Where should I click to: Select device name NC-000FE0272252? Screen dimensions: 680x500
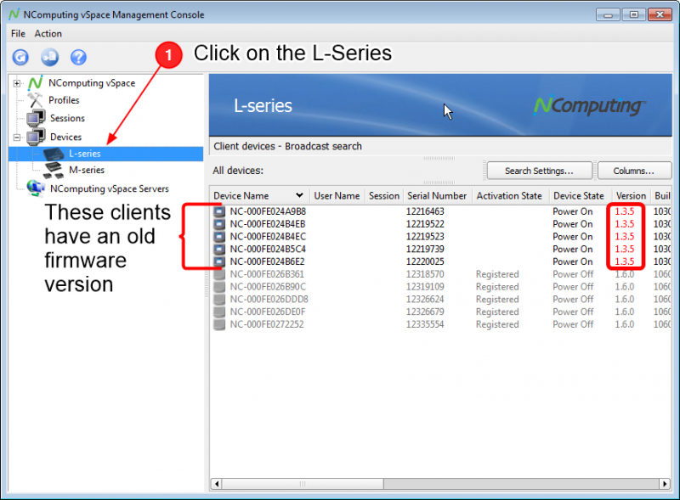(x=267, y=324)
